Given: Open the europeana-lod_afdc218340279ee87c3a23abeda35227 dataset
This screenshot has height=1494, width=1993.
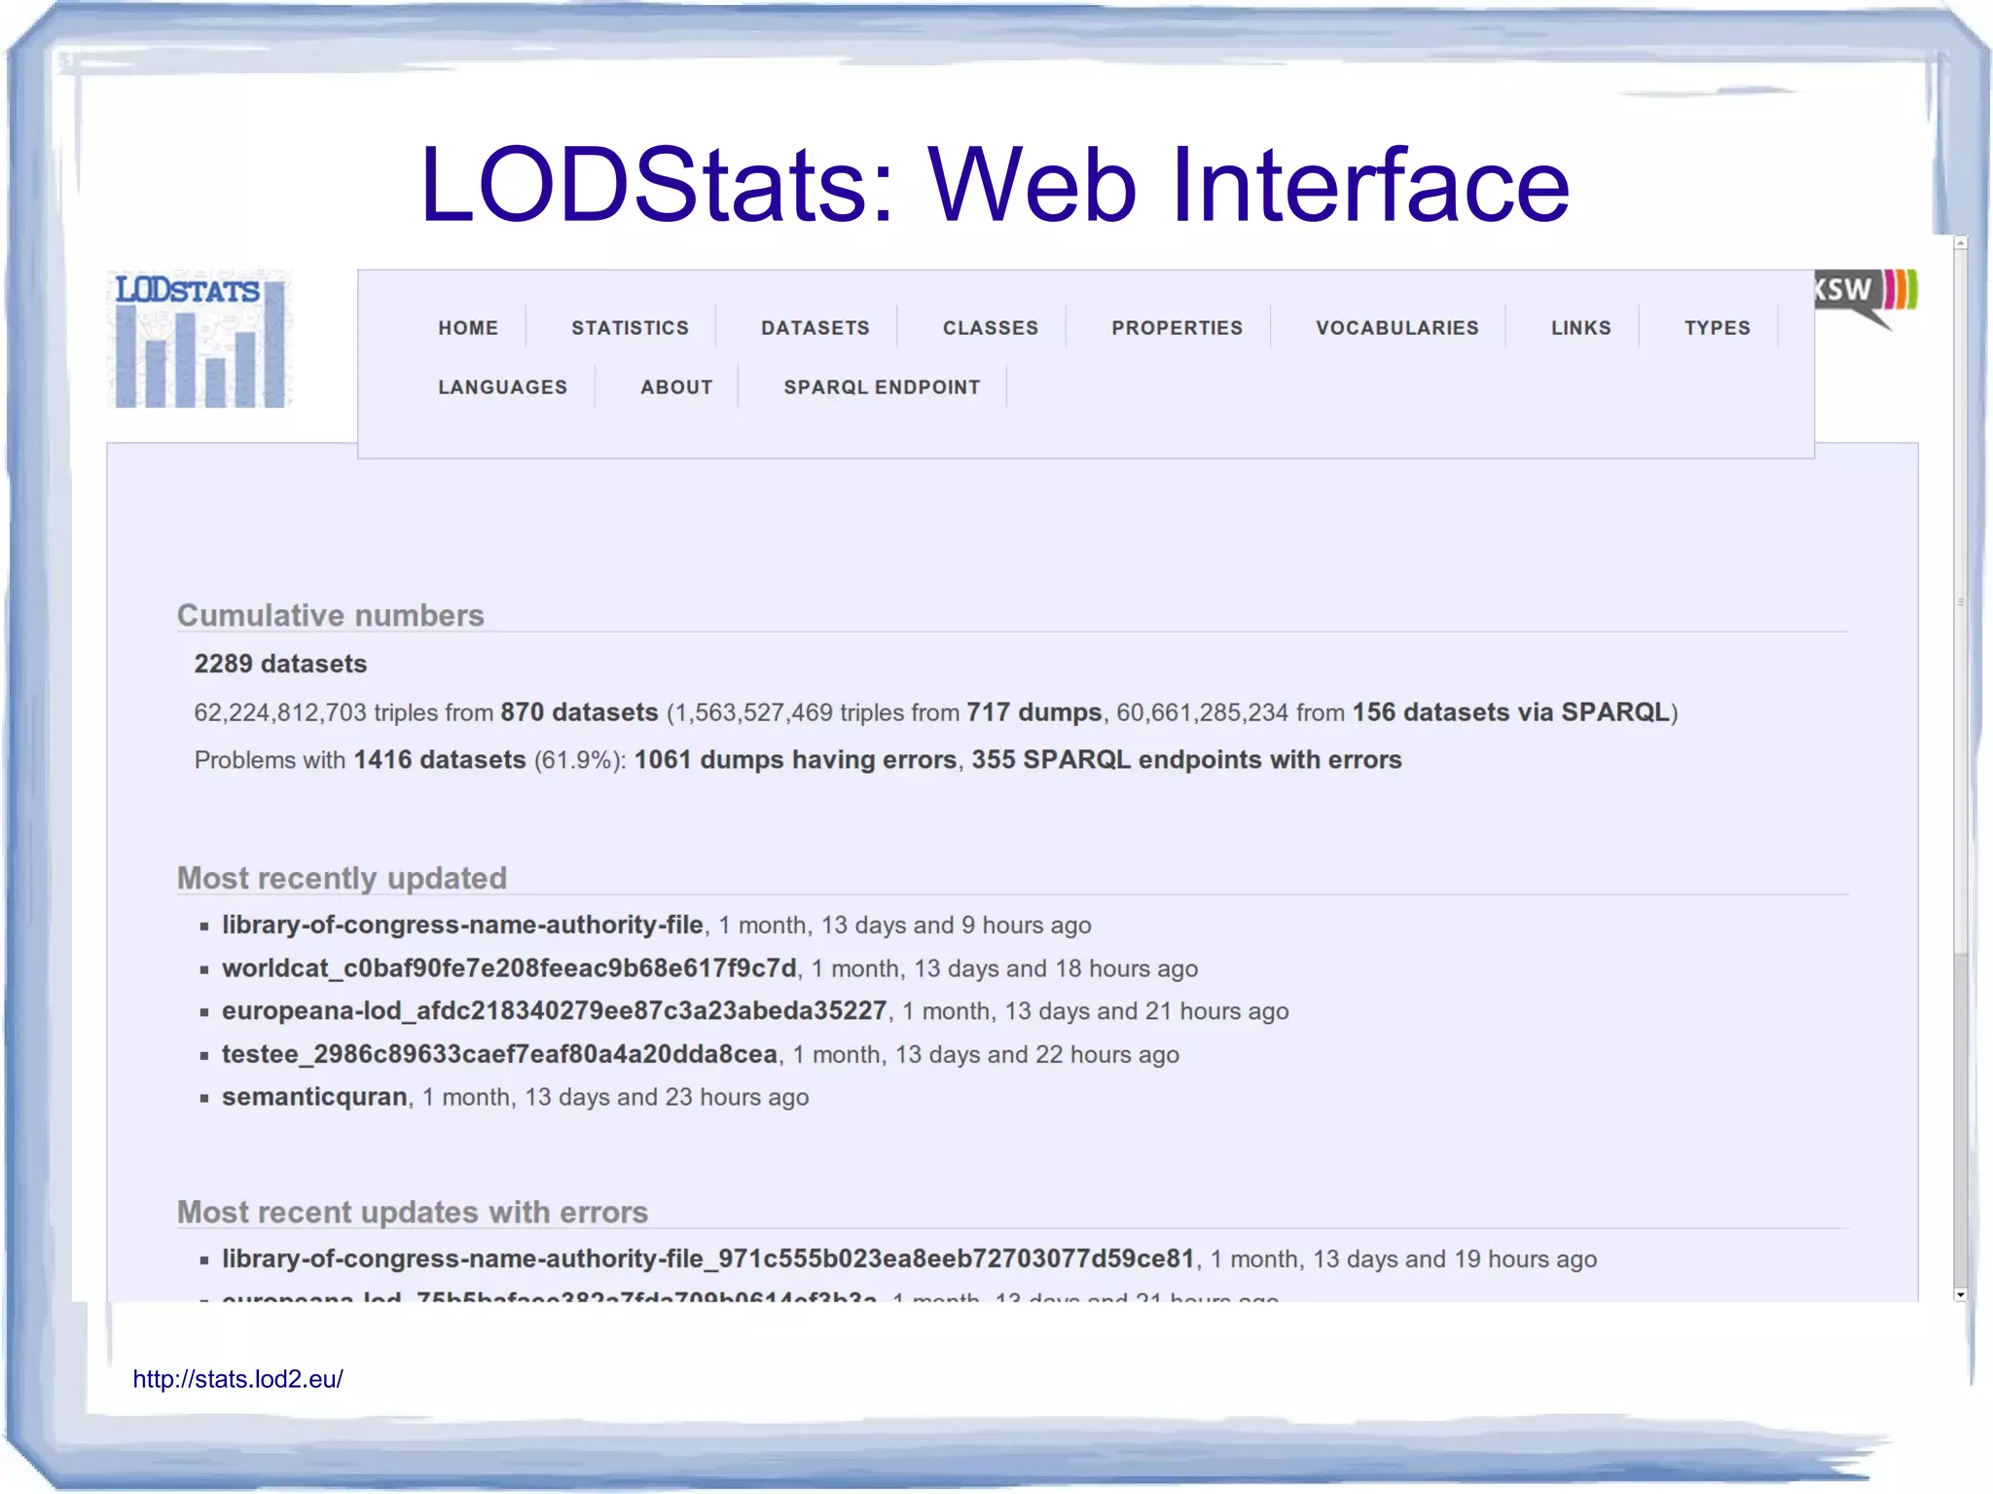Looking at the screenshot, I should point(554,1011).
